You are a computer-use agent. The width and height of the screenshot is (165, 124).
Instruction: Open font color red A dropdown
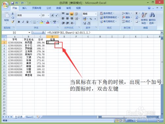point(50,22)
